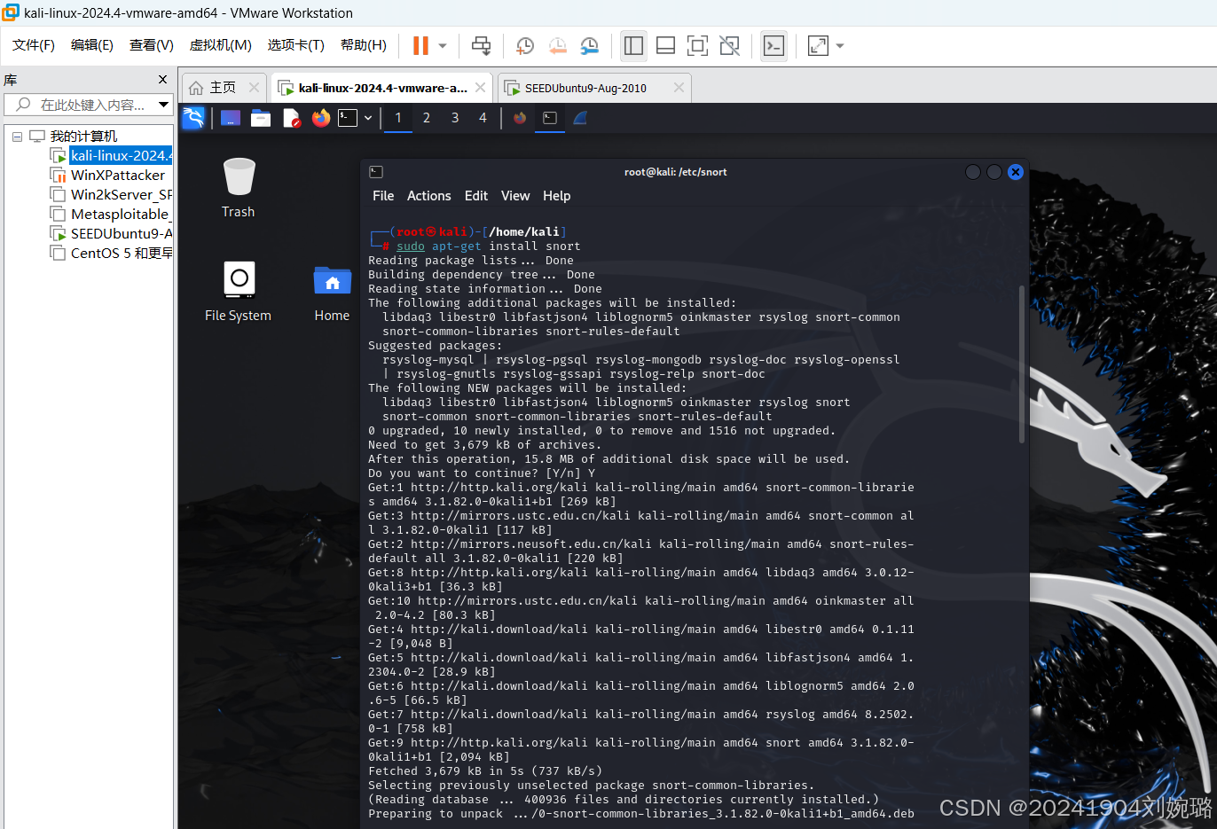The width and height of the screenshot is (1217, 829).
Task: Open the 帮助(H) menu
Action: pos(364,45)
